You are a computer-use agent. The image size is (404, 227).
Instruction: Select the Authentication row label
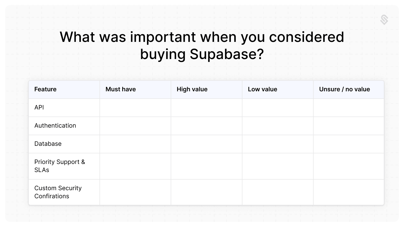click(x=55, y=126)
